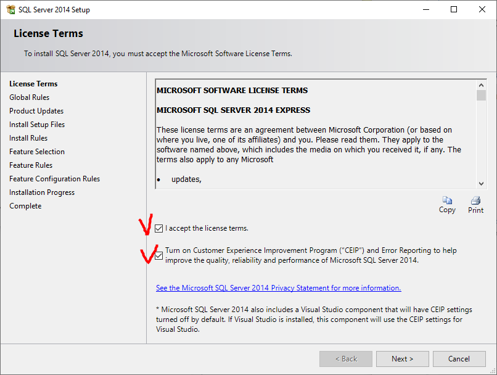This screenshot has width=497, height=375.
Task: Click the license text scrollbar thumb
Action: 481,95
